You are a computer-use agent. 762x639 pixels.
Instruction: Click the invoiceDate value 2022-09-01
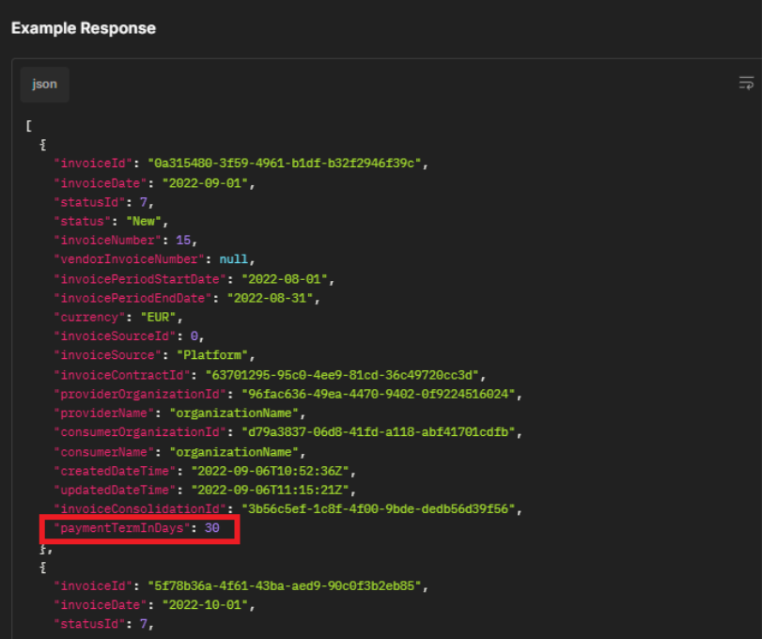[x=205, y=183]
